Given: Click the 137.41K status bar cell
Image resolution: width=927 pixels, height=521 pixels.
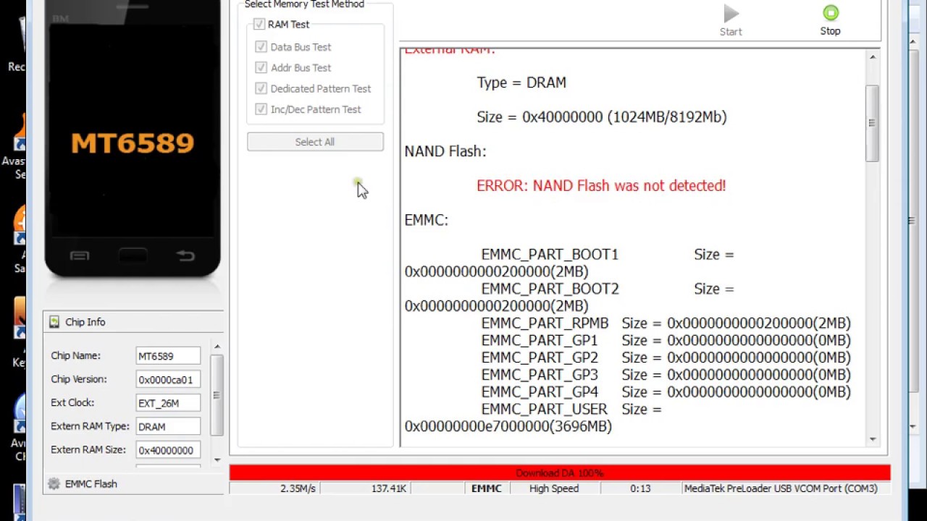Looking at the screenshot, I should point(364,488).
